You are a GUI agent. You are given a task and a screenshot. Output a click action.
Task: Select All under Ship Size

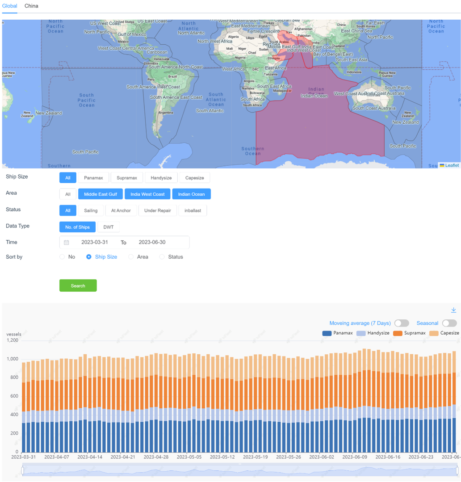(x=68, y=178)
